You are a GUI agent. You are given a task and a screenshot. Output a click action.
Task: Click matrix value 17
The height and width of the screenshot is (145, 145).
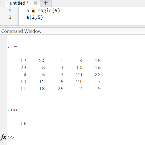click(23, 61)
